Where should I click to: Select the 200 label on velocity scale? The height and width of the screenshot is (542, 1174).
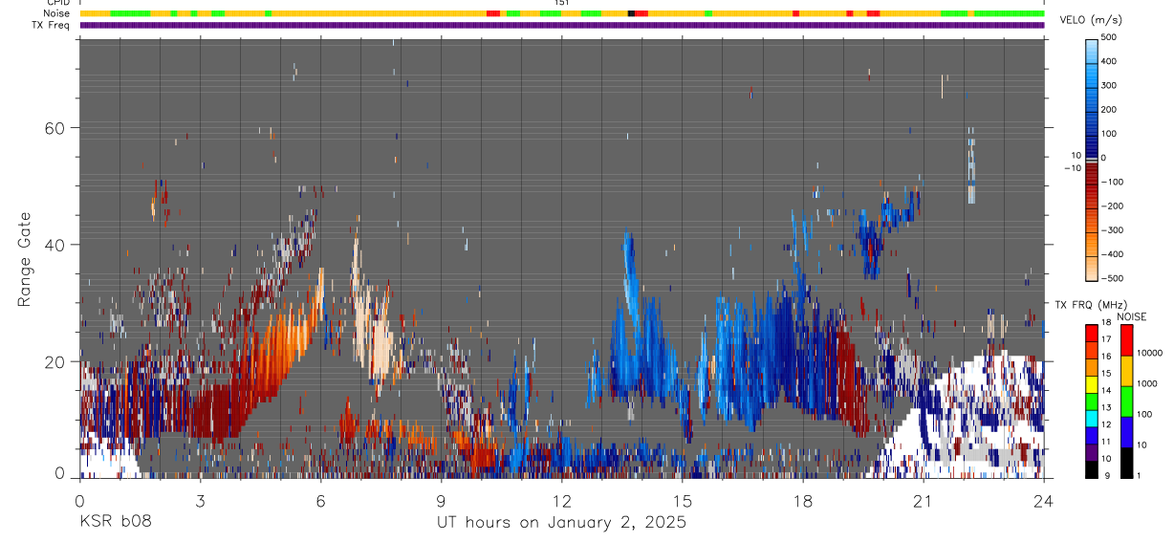(x=1109, y=110)
